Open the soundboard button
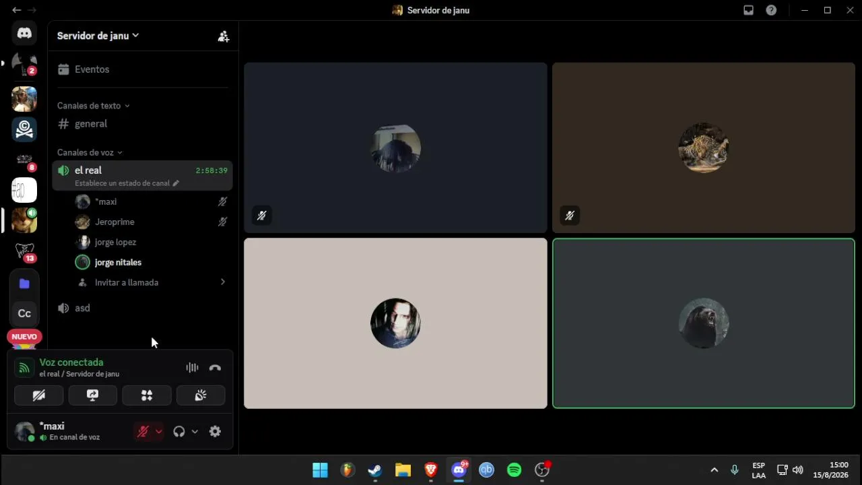The image size is (862, 485). coord(201,395)
